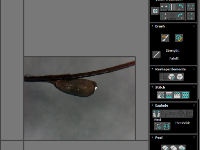Viewport: 200px width, 150px height.
Task: Click Relax Custom icon
Action: pos(180,77)
